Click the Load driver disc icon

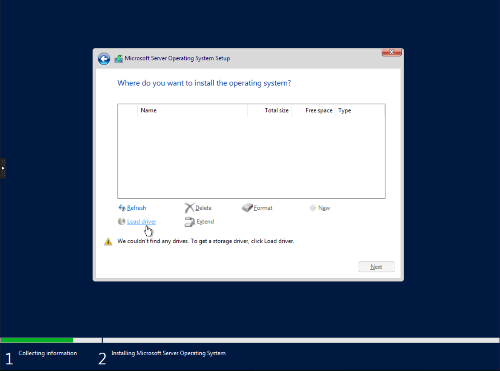tap(122, 222)
